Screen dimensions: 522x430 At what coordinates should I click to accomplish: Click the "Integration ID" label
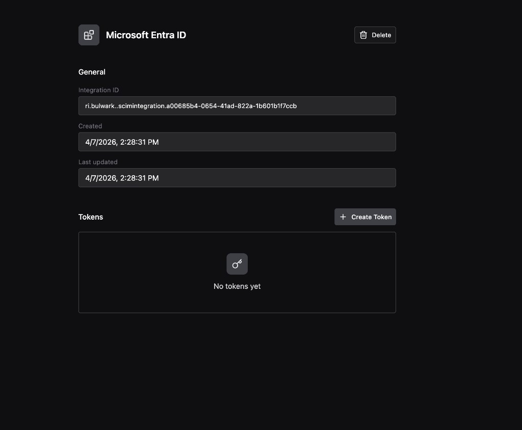pyautogui.click(x=98, y=90)
